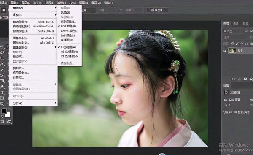The height and width of the screenshot is (155, 253).
Task: Filter layers by pixel layer icon
Action: point(246,31)
